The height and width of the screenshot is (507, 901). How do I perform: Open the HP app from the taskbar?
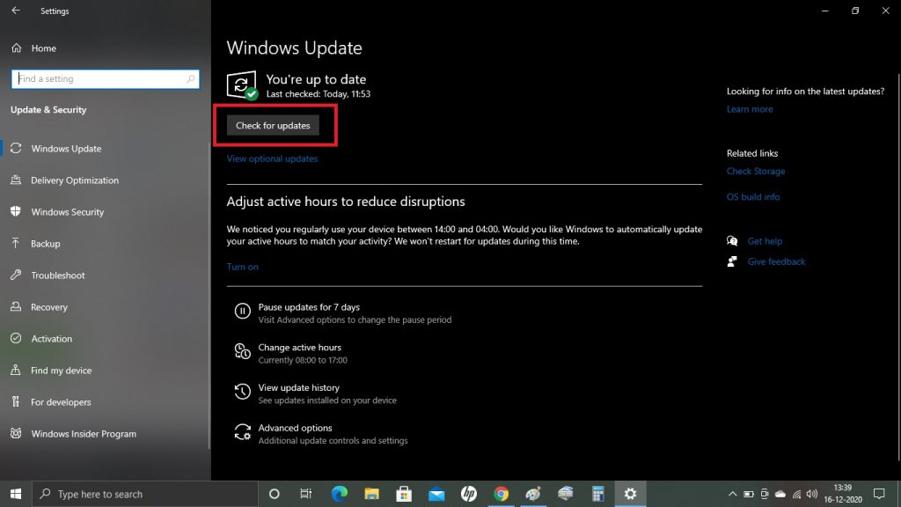[469, 494]
